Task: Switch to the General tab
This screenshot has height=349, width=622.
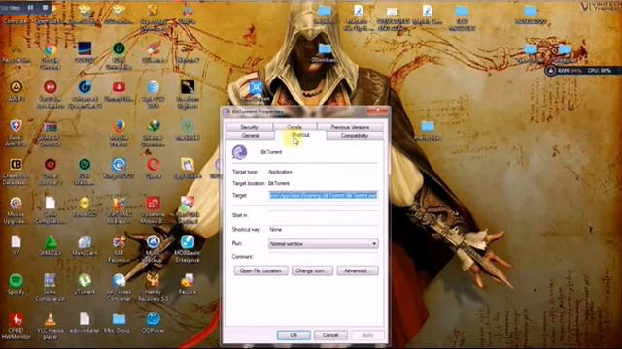Action: point(251,136)
